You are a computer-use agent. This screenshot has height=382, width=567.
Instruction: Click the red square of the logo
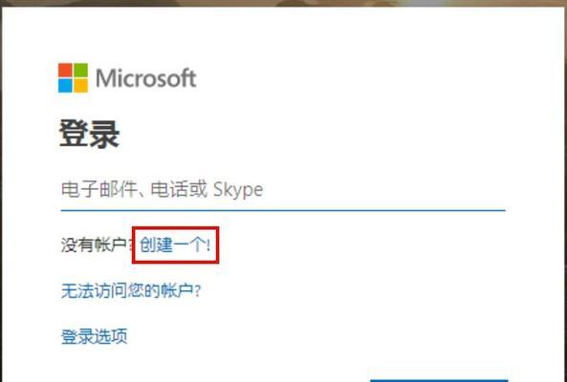click(65, 70)
